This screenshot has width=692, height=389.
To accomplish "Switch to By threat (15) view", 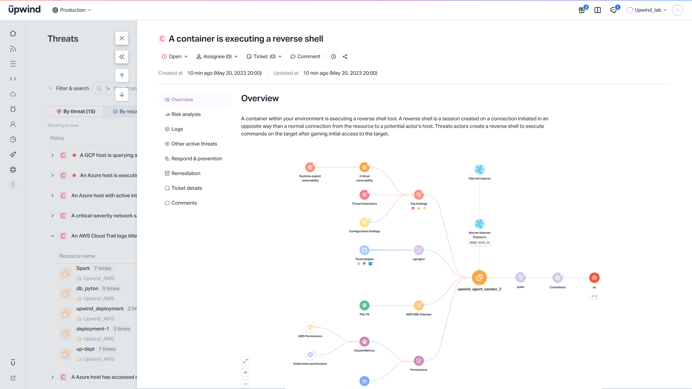I will (76, 111).
